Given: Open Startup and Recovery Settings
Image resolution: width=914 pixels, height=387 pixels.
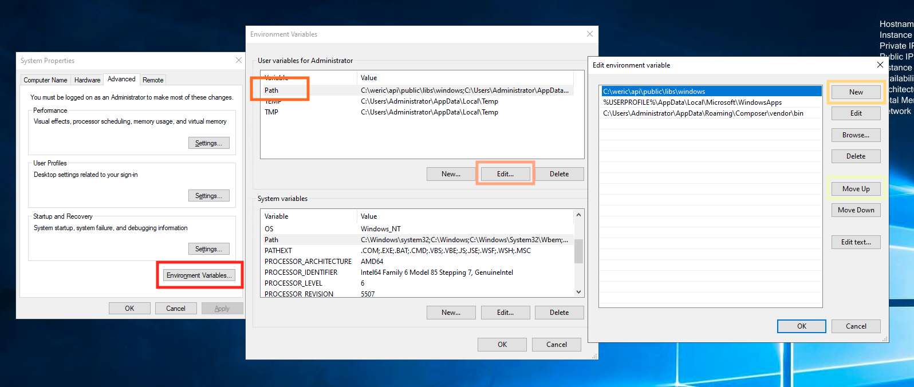Looking at the screenshot, I should (x=208, y=249).
